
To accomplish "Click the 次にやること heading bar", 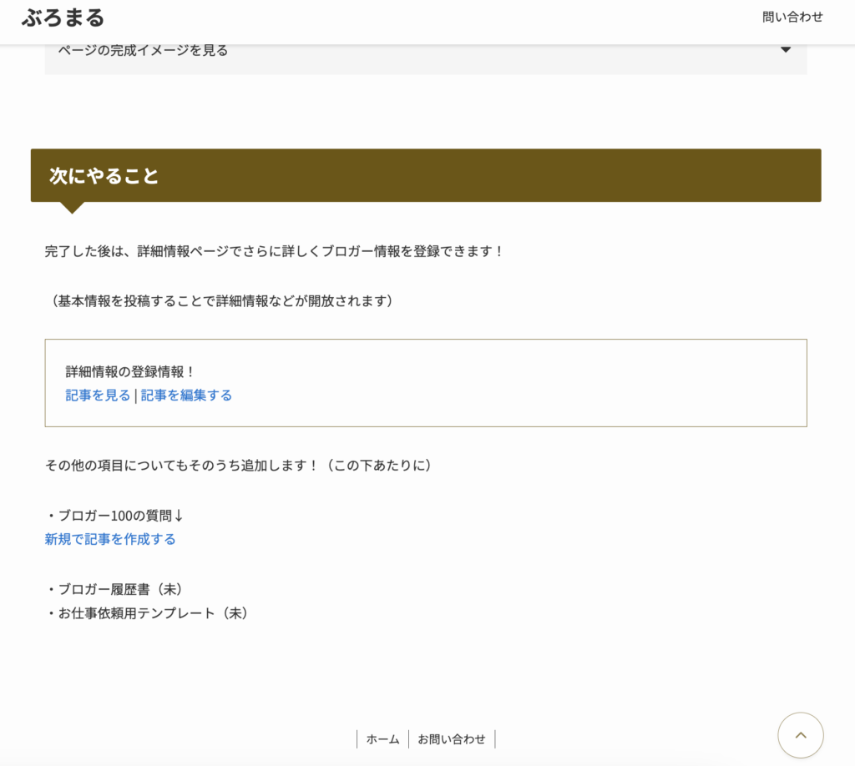I will click(x=426, y=175).
